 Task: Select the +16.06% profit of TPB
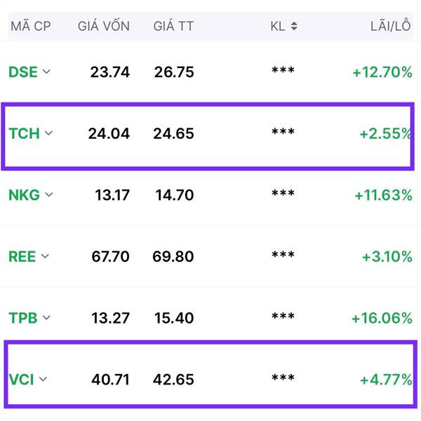pyautogui.click(x=382, y=318)
